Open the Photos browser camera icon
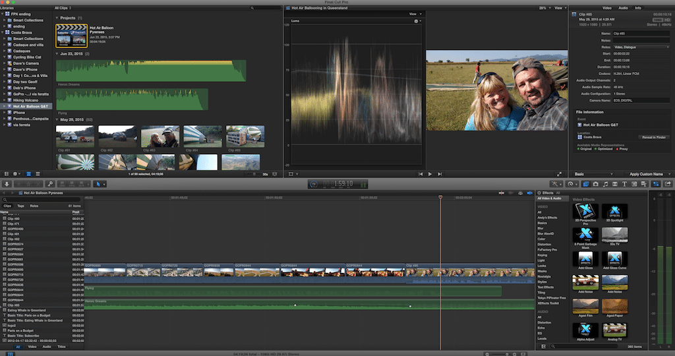The image size is (675, 356). (595, 184)
